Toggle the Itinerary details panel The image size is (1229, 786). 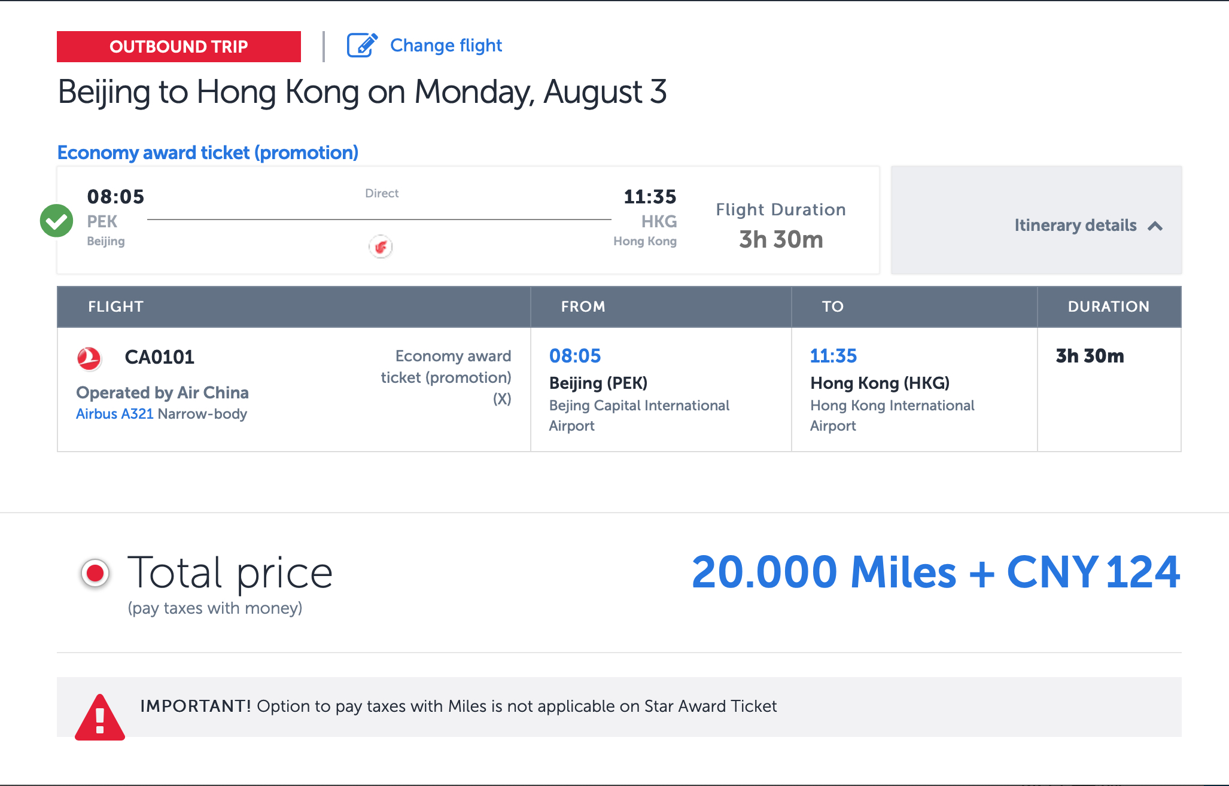(1036, 220)
